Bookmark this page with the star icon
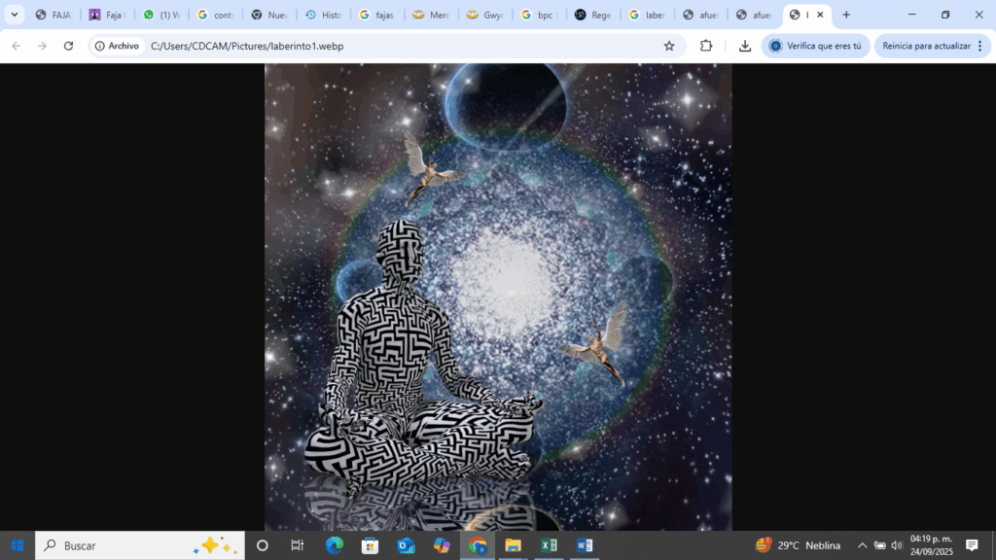996x560 pixels. (x=669, y=46)
